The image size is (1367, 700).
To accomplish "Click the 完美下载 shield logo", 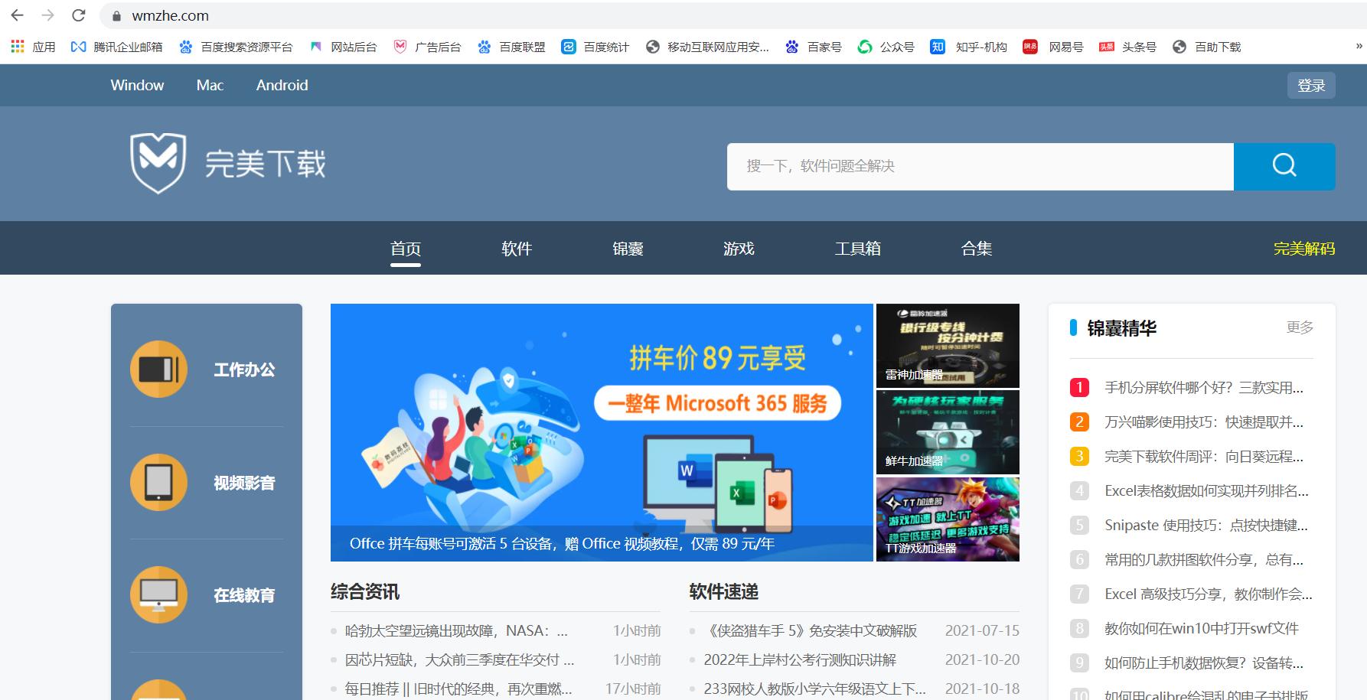I will [158, 163].
